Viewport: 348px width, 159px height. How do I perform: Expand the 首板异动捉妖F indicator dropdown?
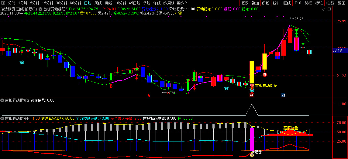pos(2,118)
